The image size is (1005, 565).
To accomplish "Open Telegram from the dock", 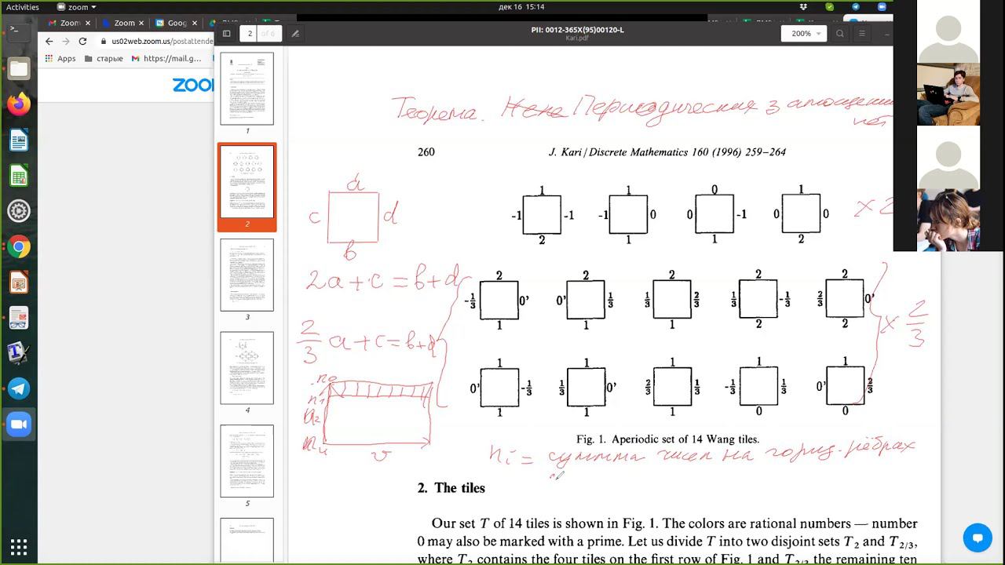I will pyautogui.click(x=19, y=389).
